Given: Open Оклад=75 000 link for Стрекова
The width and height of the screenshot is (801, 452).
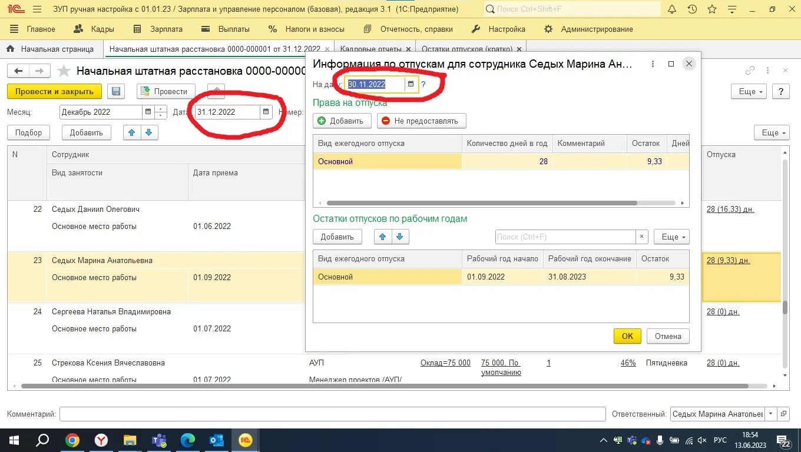Looking at the screenshot, I should [445, 363].
